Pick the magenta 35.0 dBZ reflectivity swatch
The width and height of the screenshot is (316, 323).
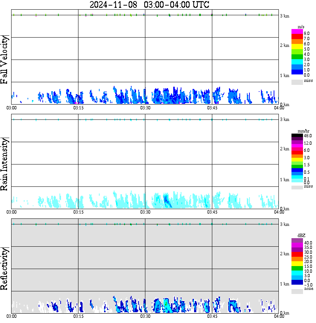297,245
